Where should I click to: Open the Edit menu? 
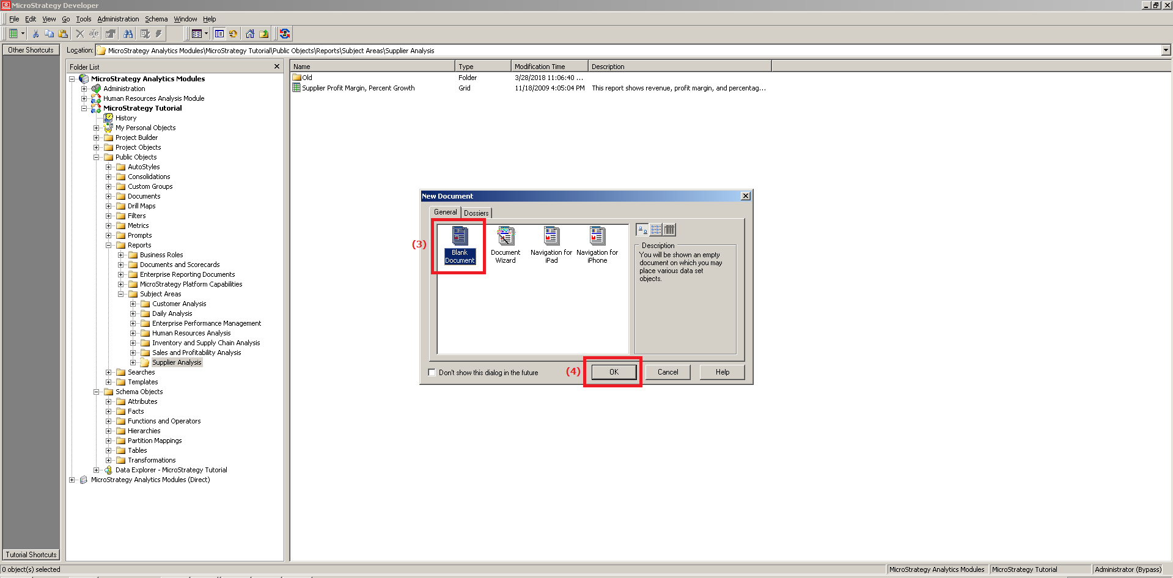click(x=31, y=19)
